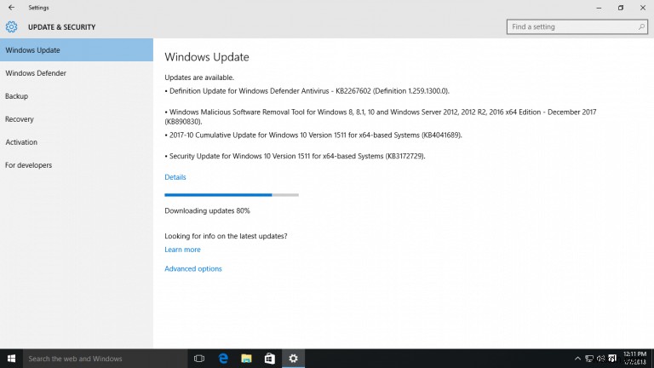Click the Update & Security gear icon
The image size is (654, 368).
pos(11,26)
